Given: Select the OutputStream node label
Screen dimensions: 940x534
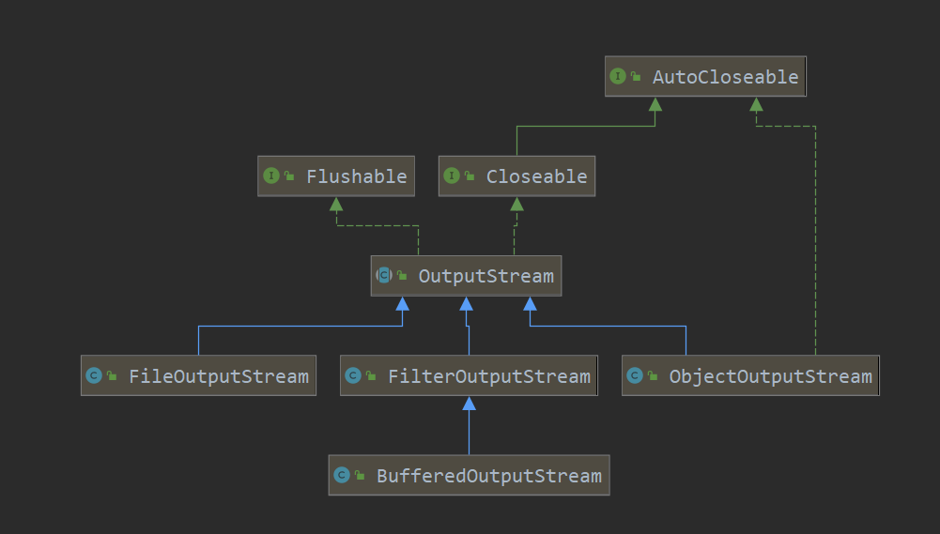Looking at the screenshot, I should pos(485,276).
